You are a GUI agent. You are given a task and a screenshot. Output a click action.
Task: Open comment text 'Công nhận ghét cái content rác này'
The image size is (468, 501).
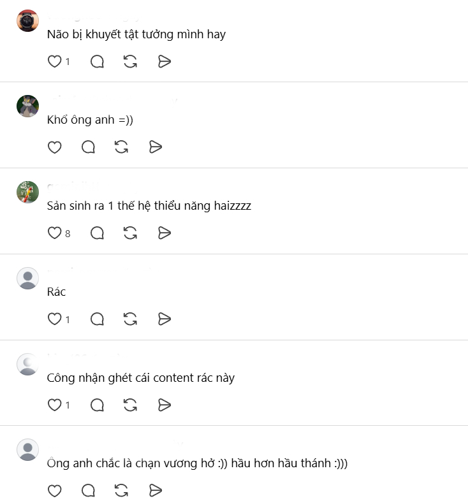pos(141,378)
